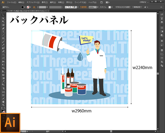Image resolution: width=165 pixels, height=133 pixels.
Task: Open the ファイル(F) menu
Action: tap(12, 2)
